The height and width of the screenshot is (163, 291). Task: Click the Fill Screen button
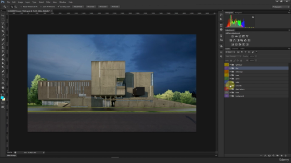[x=103, y=7]
